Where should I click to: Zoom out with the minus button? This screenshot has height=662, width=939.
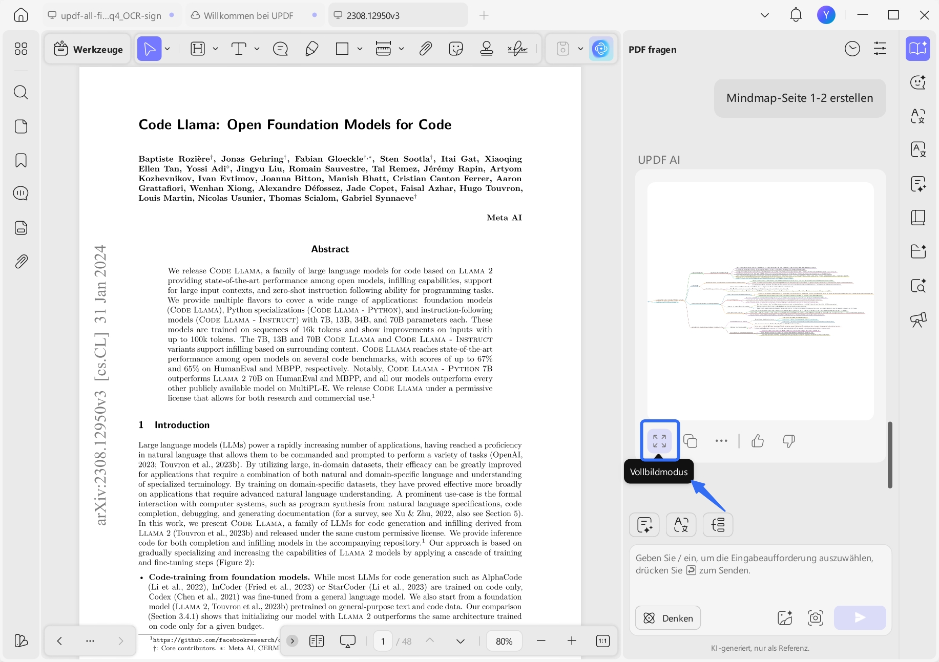pyautogui.click(x=541, y=641)
